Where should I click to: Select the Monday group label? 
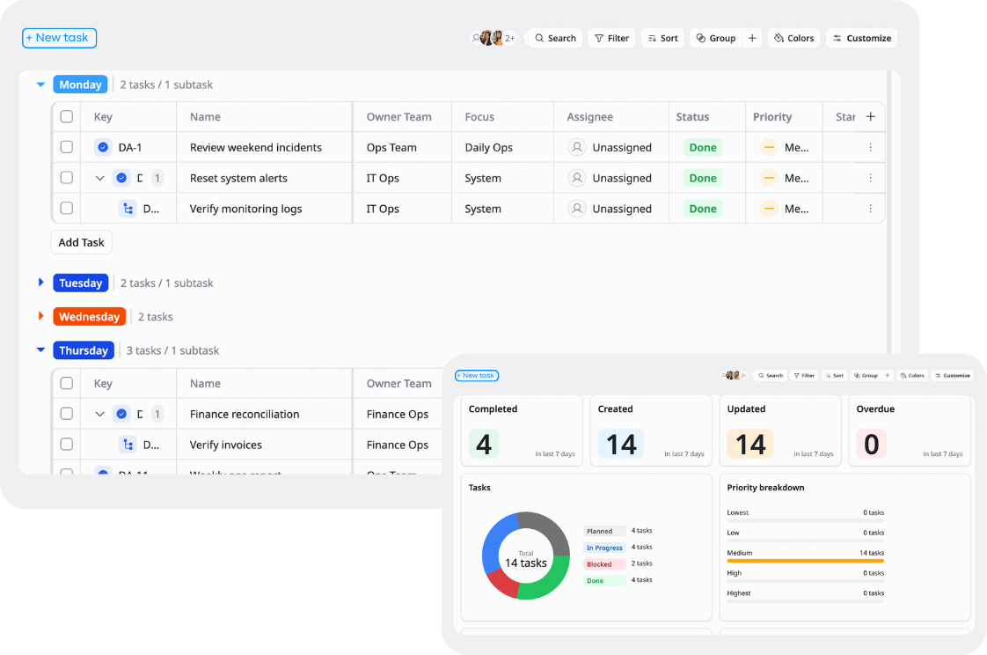(x=81, y=85)
